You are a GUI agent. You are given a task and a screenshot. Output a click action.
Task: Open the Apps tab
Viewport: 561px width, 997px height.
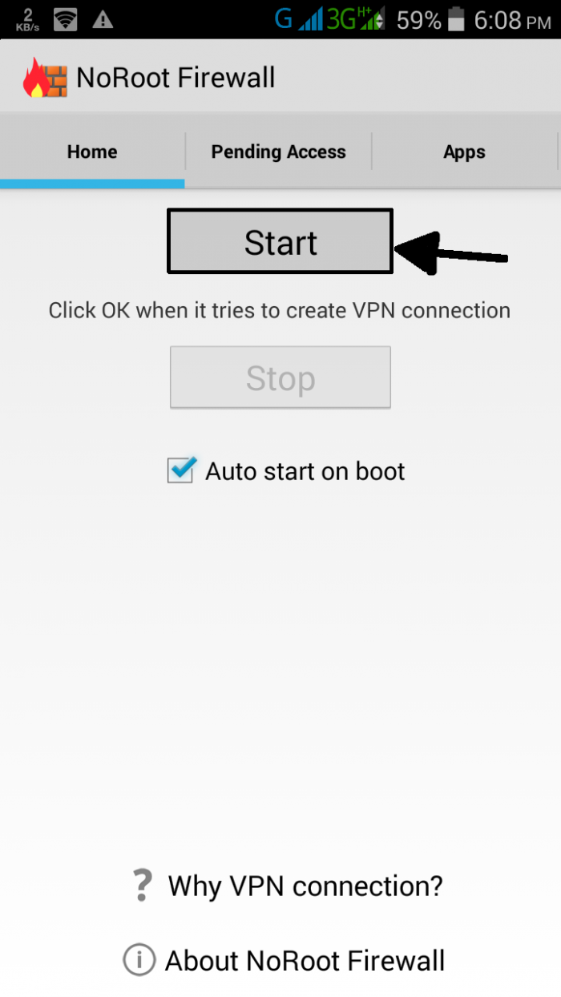click(464, 151)
